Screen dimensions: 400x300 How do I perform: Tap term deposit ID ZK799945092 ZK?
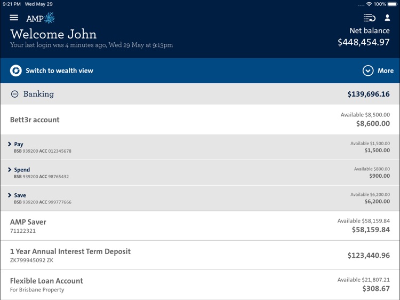tap(31, 260)
